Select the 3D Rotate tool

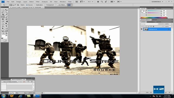click(x=3, y=31)
